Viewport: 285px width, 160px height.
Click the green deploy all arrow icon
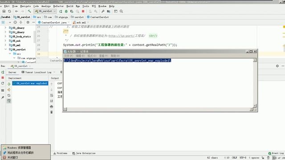coord(9,84)
